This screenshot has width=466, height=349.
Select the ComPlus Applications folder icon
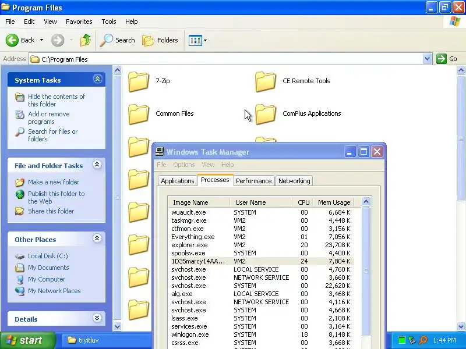coord(266,113)
